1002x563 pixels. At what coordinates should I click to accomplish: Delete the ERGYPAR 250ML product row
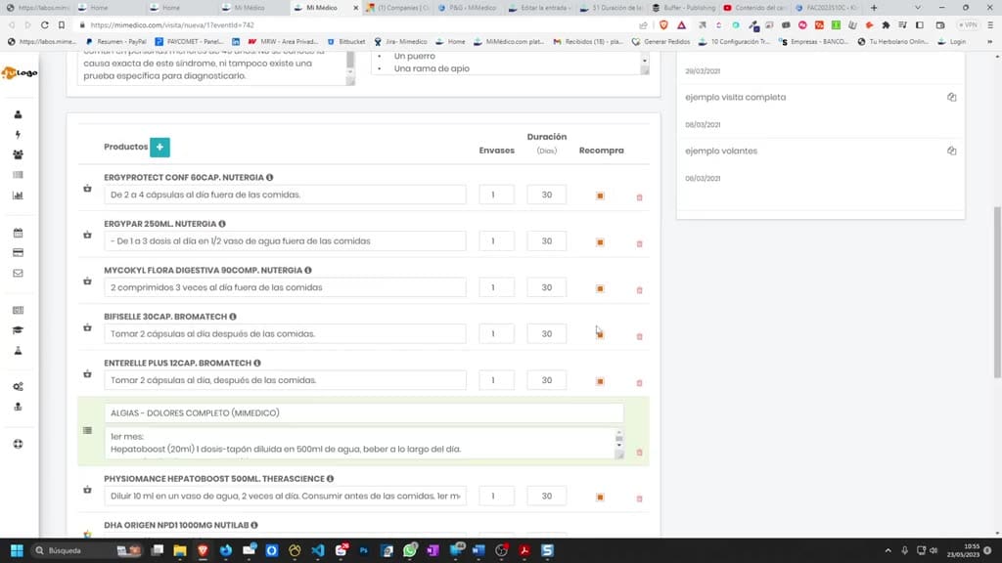639,243
